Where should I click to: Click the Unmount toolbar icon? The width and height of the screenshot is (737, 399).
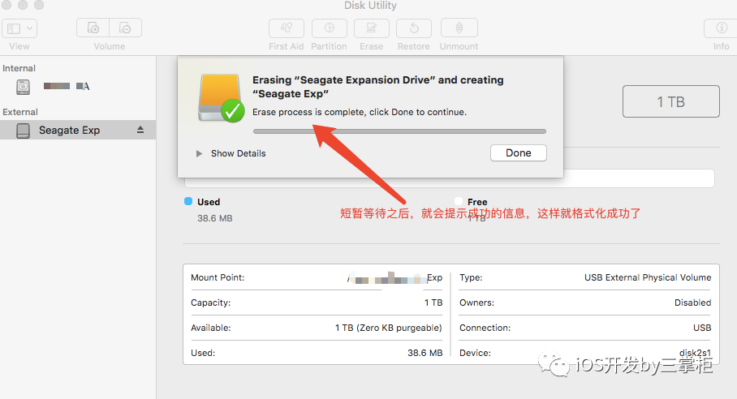pyautogui.click(x=459, y=28)
